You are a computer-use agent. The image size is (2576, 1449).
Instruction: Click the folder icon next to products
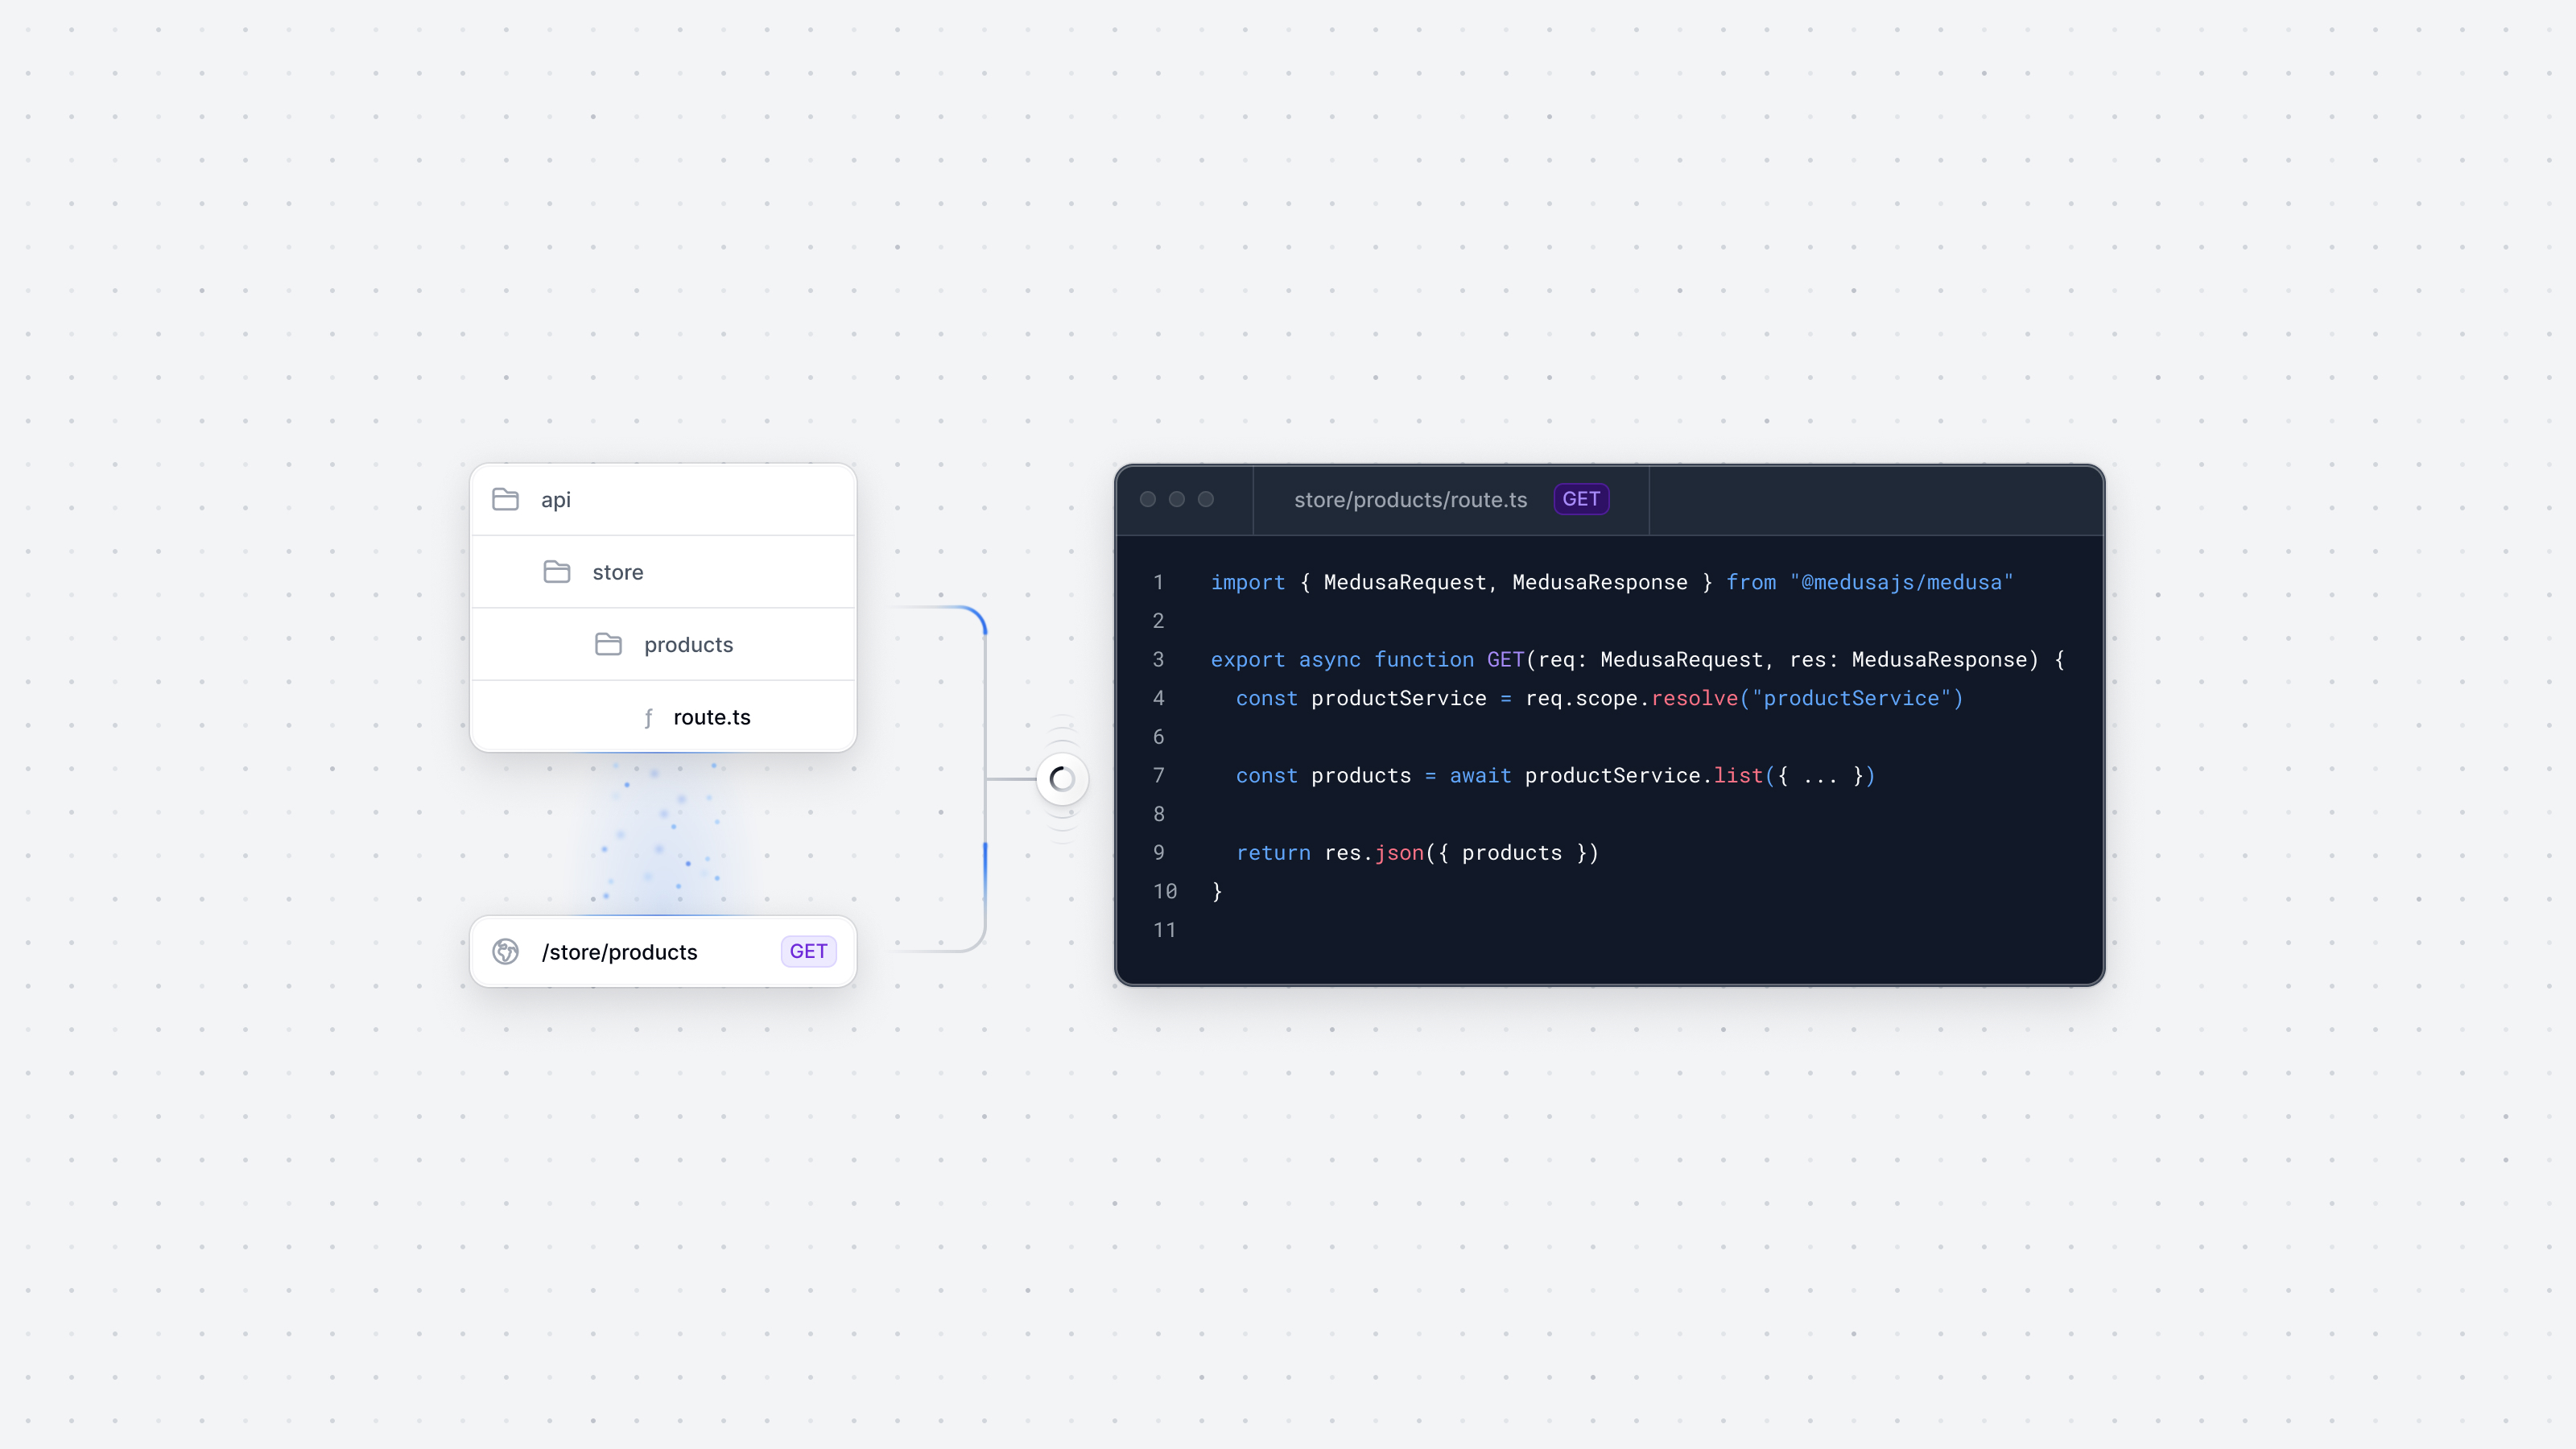[609, 642]
